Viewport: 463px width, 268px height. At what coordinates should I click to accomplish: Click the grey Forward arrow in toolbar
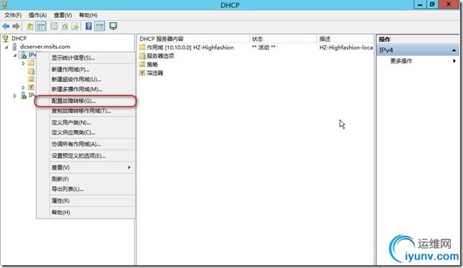coord(17,27)
